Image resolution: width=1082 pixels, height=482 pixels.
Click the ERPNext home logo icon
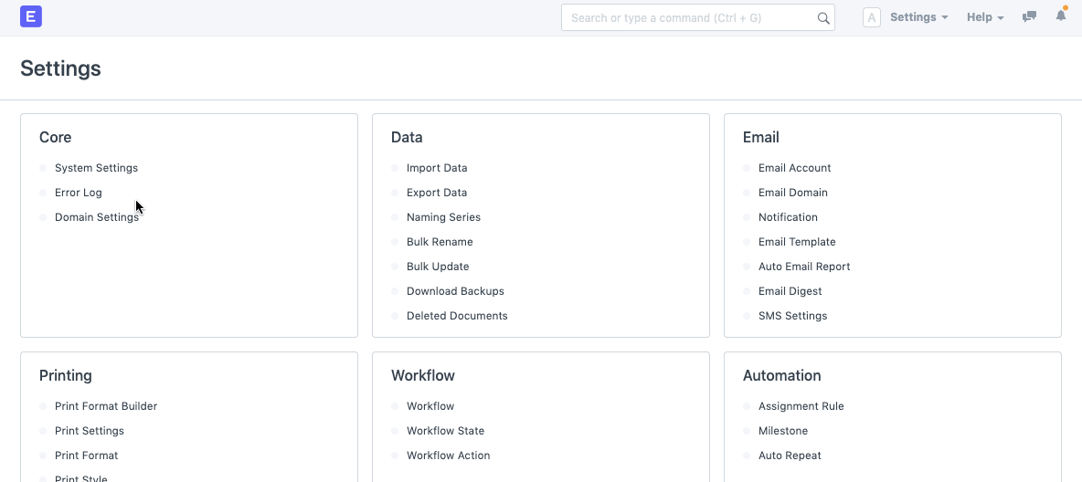point(31,17)
